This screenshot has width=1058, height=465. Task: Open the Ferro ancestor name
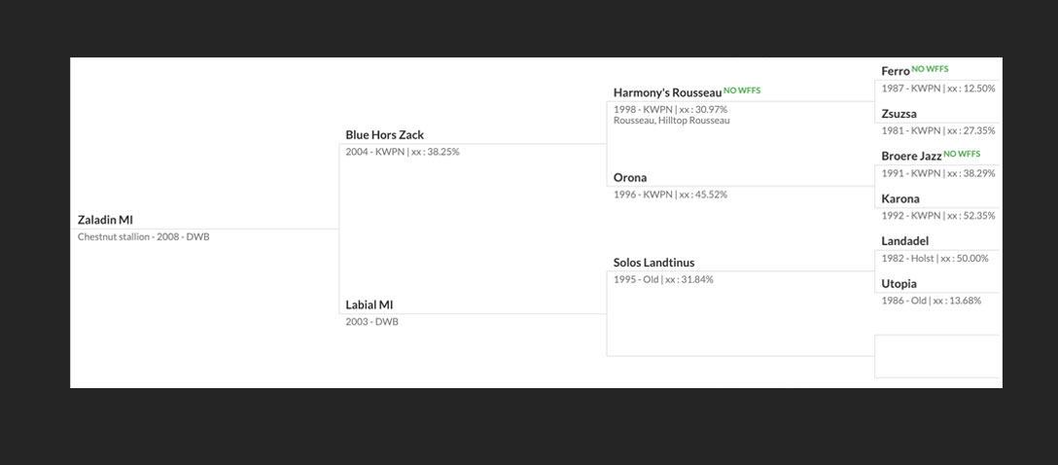[x=896, y=71]
